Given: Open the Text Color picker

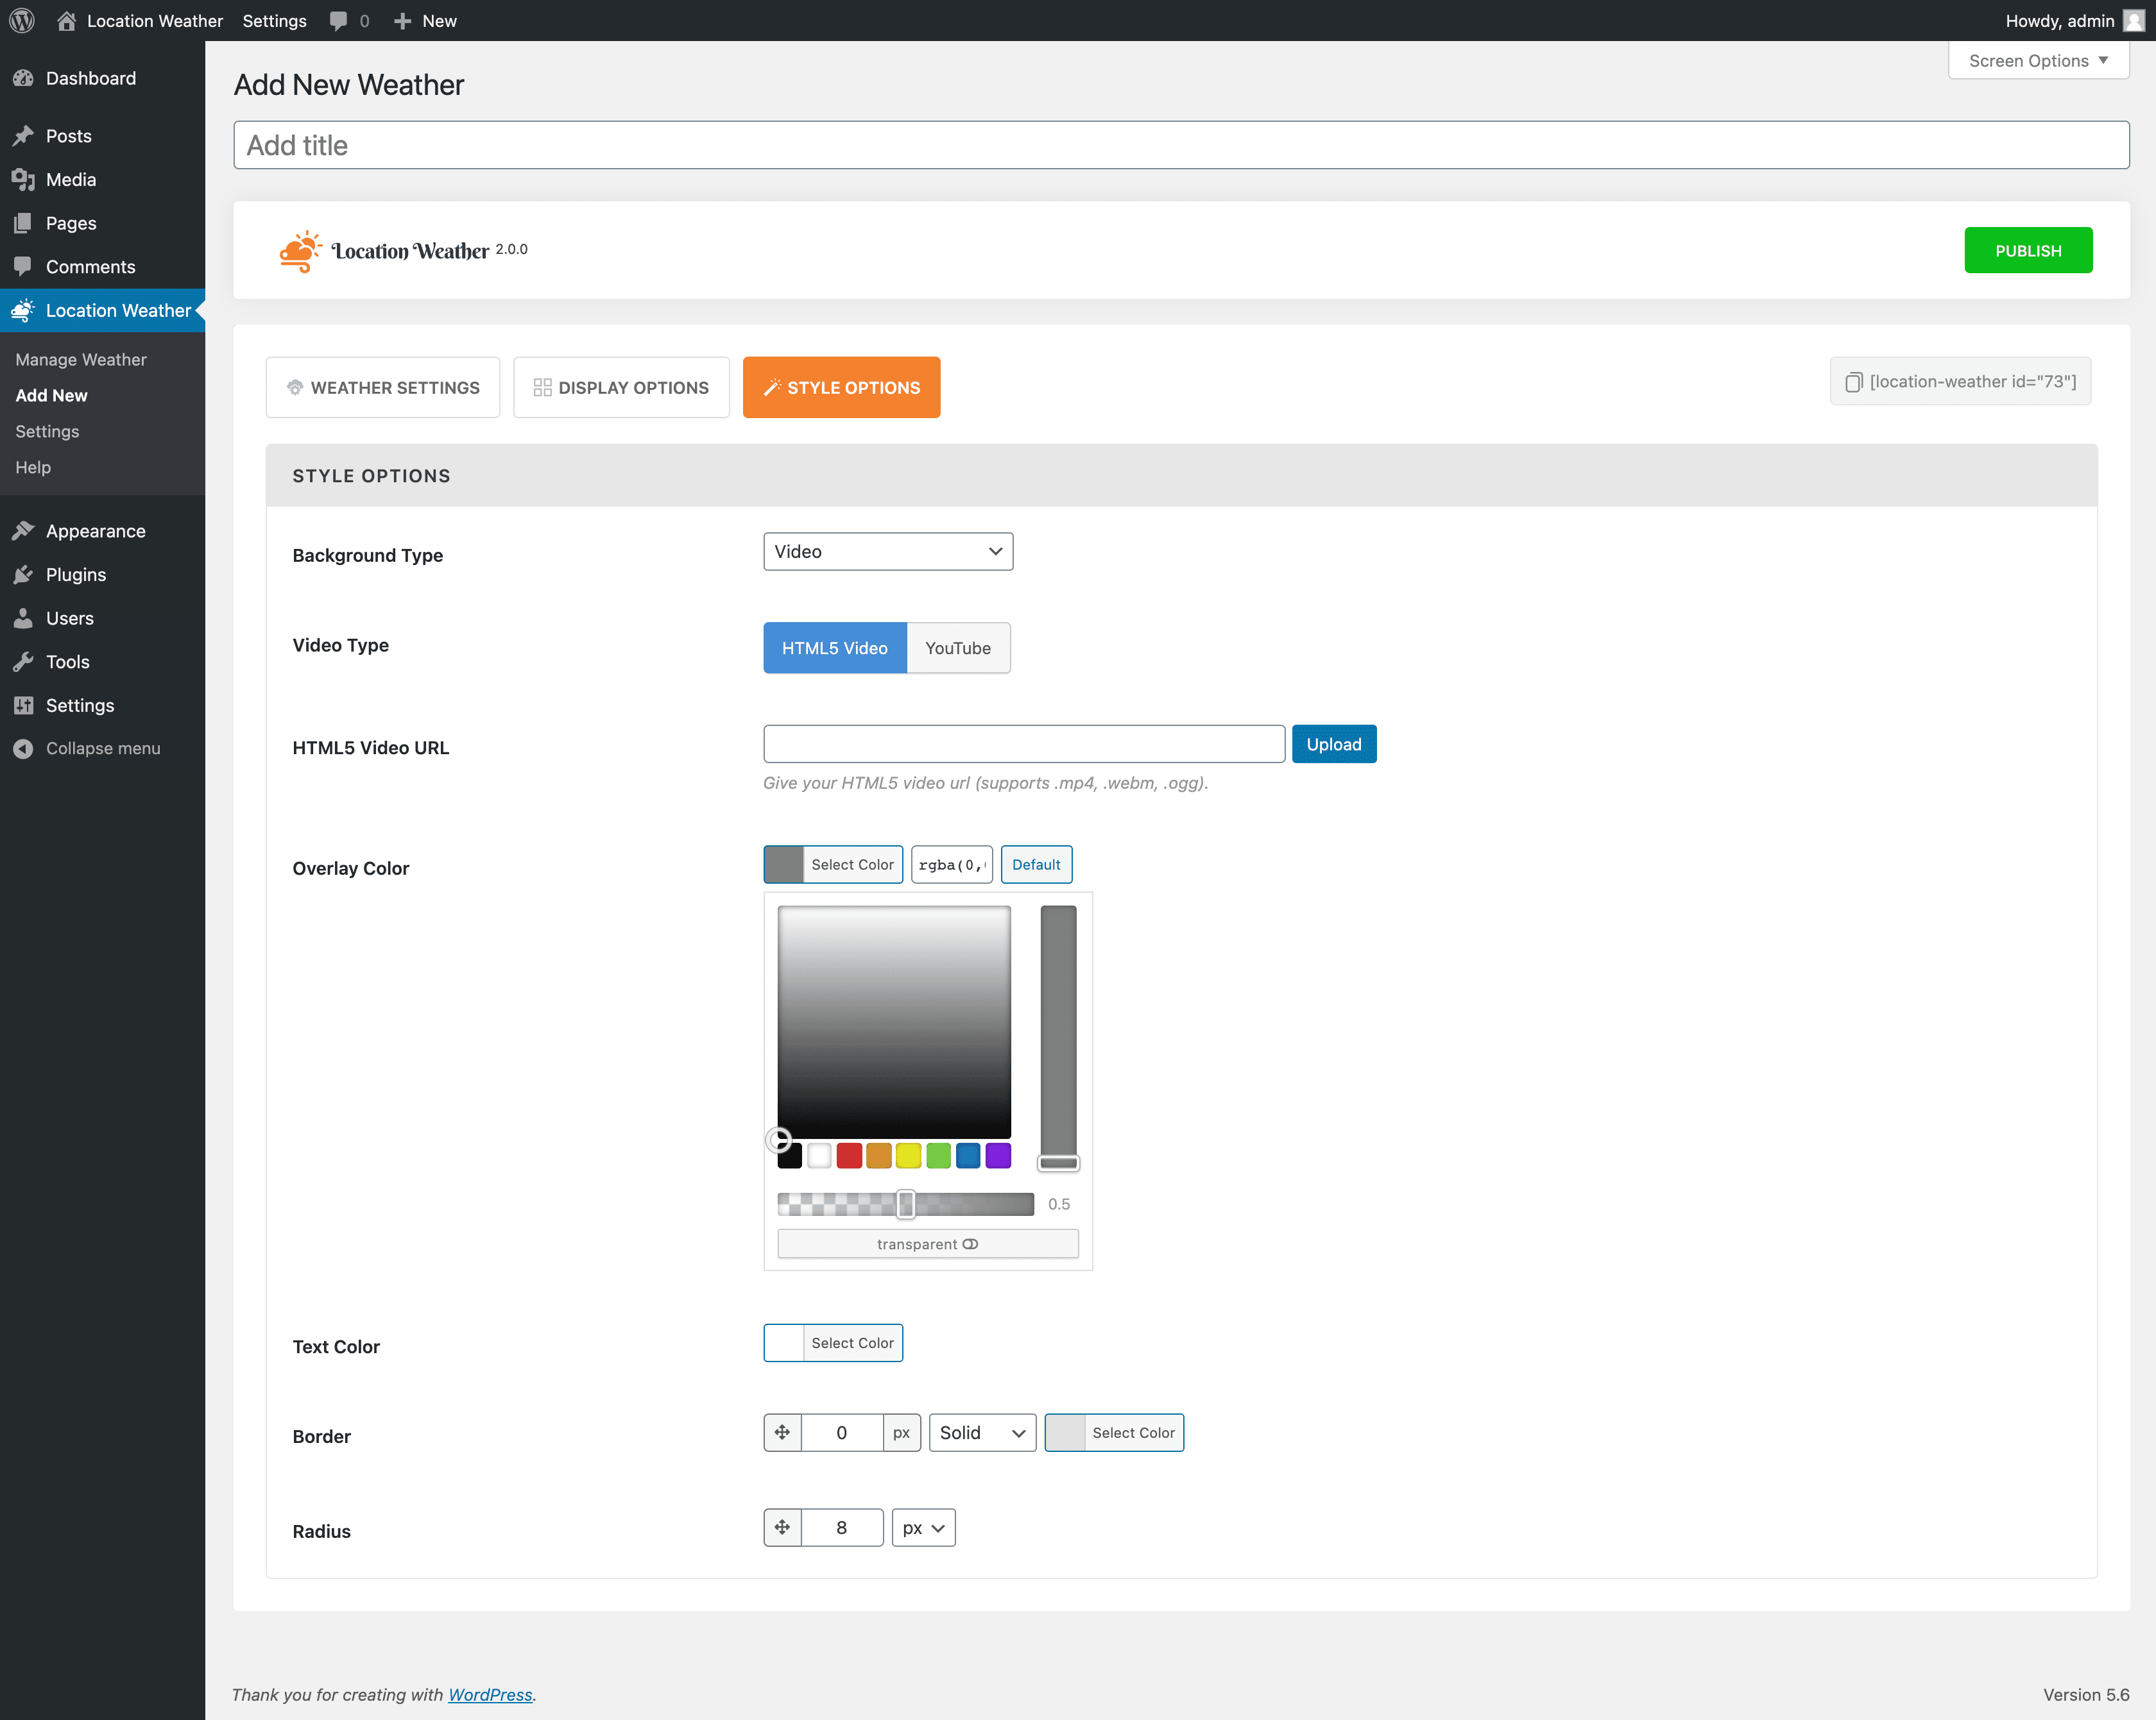Looking at the screenshot, I should click(x=833, y=1343).
